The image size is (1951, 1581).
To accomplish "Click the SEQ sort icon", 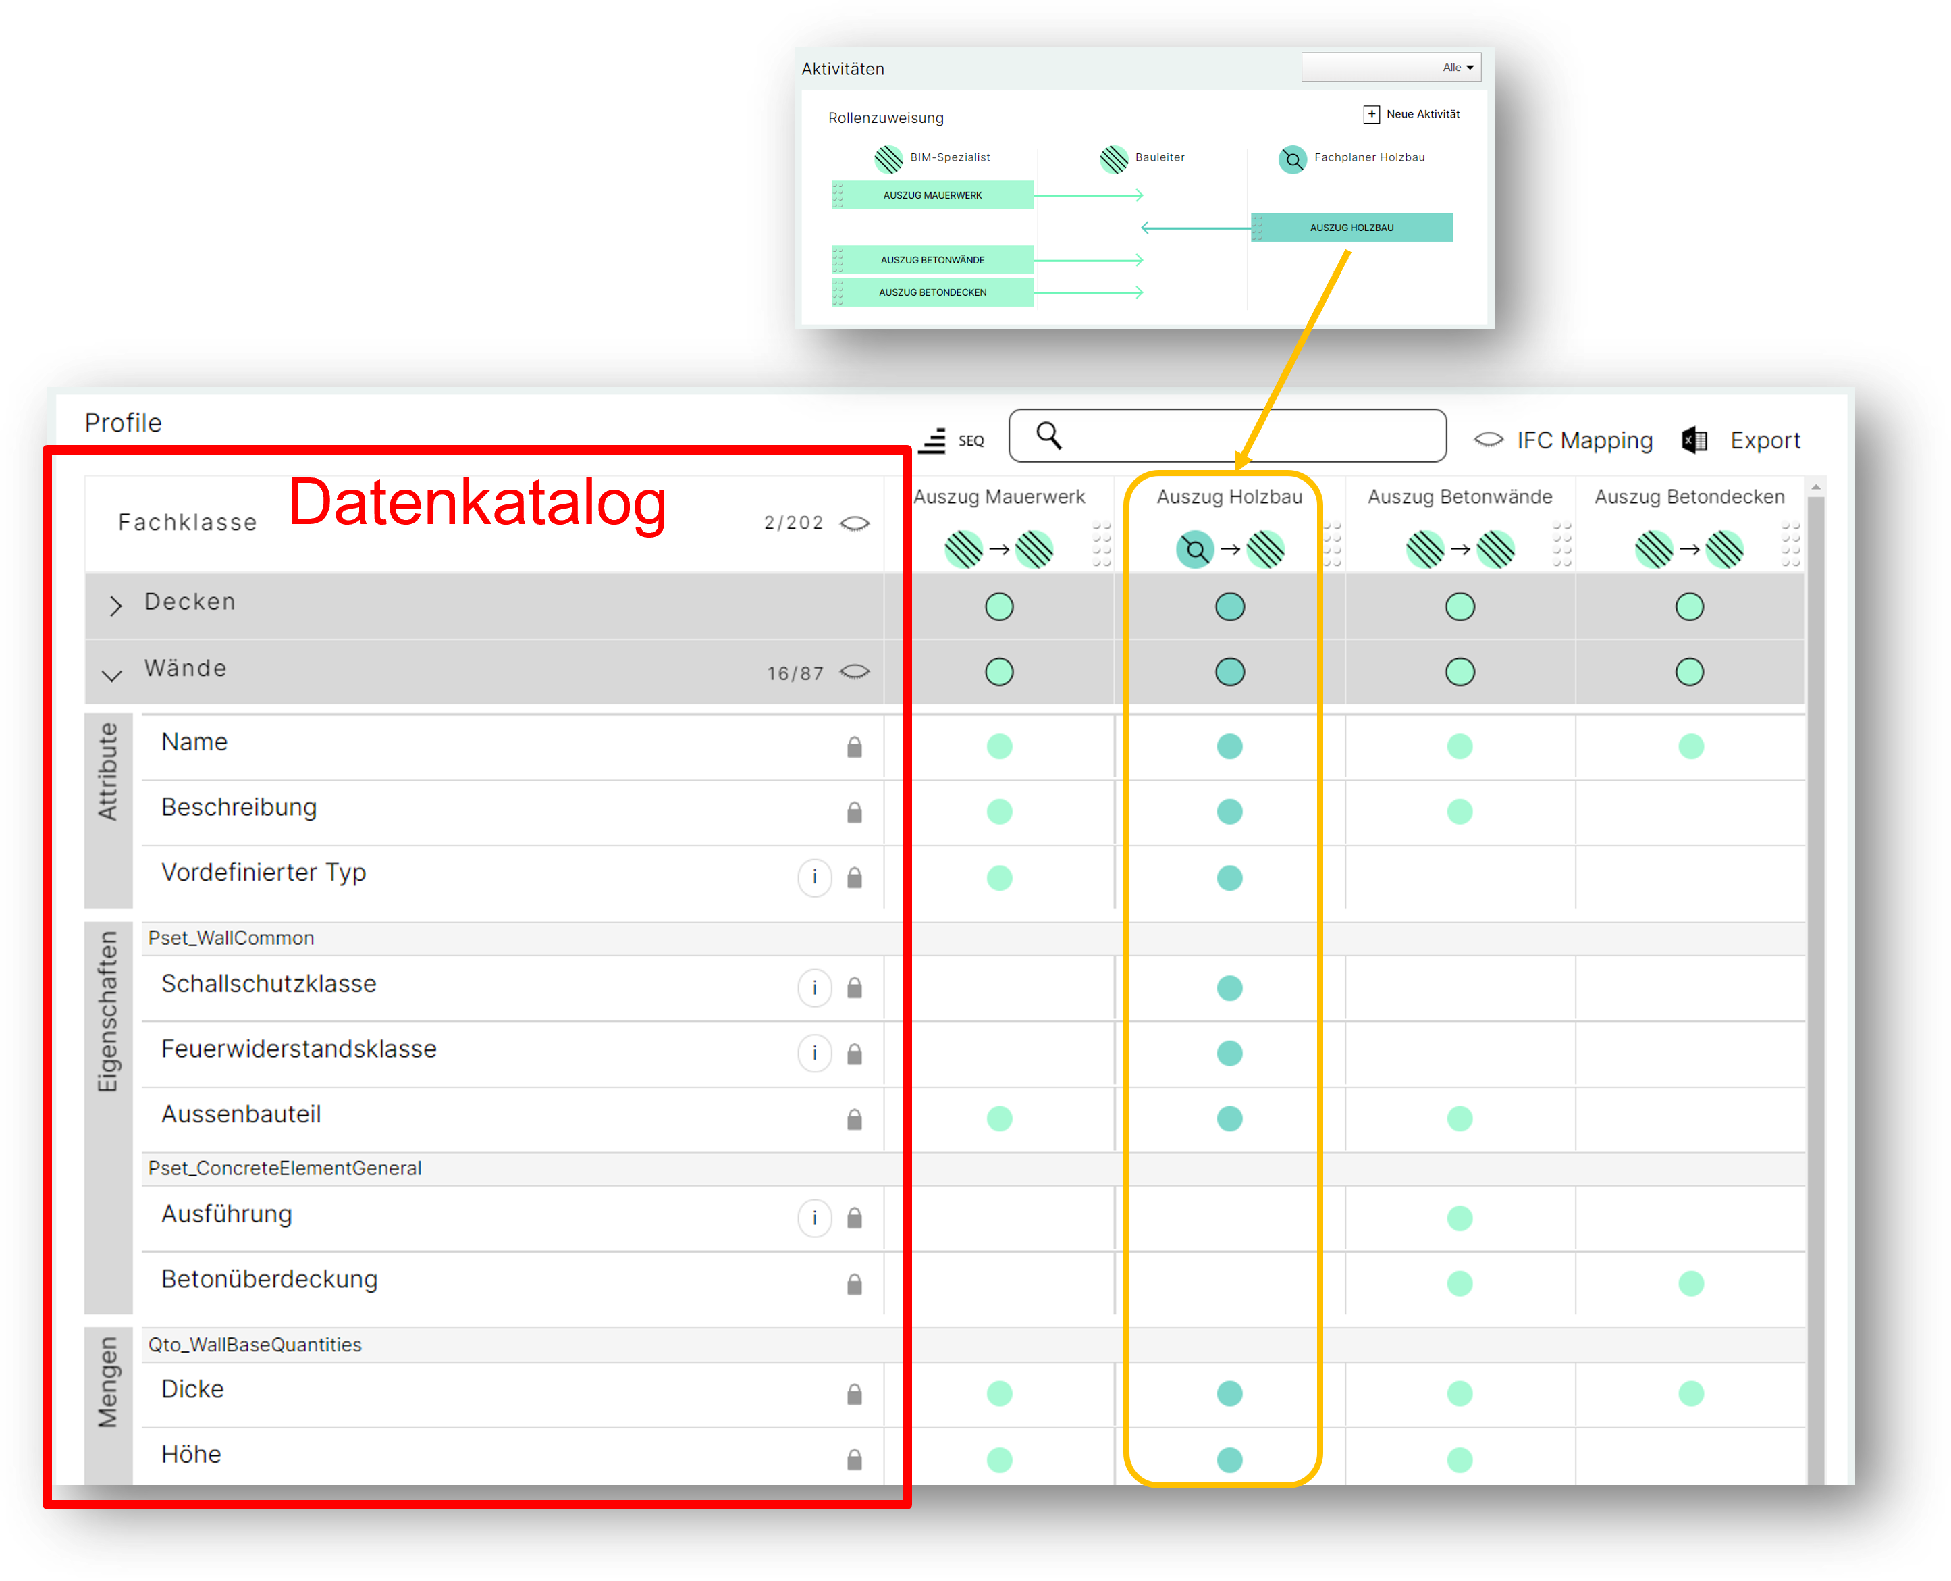I will tap(933, 441).
